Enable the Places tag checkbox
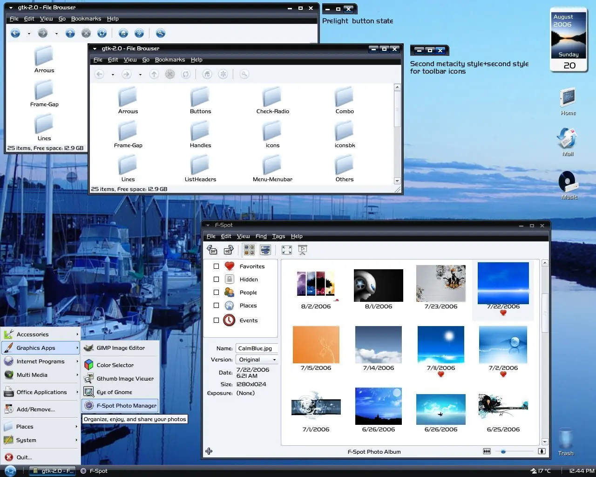Image resolution: width=596 pixels, height=477 pixels. 216,306
